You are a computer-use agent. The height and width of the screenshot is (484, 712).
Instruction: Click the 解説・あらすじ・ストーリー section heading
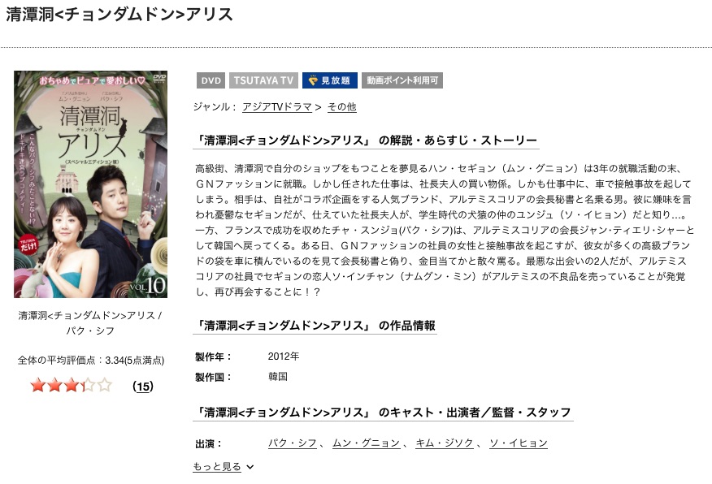(x=366, y=140)
